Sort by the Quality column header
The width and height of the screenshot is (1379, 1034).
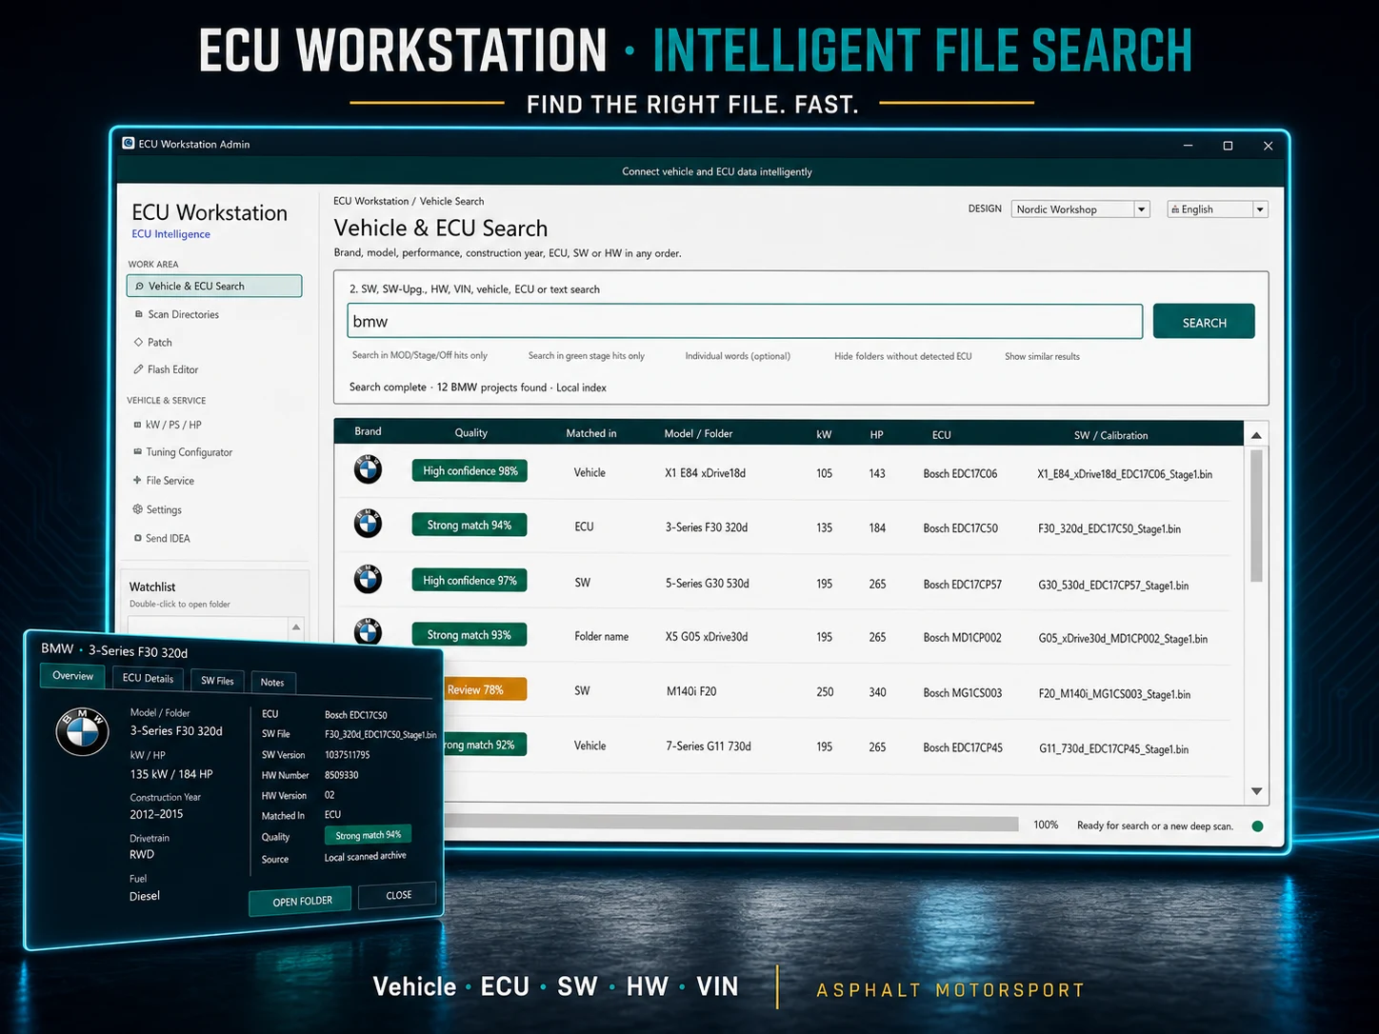[x=470, y=432]
